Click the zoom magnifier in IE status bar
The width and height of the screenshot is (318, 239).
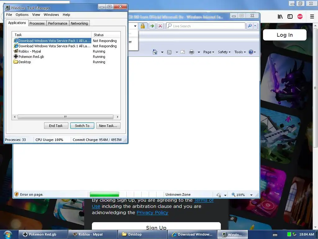(x=234, y=194)
